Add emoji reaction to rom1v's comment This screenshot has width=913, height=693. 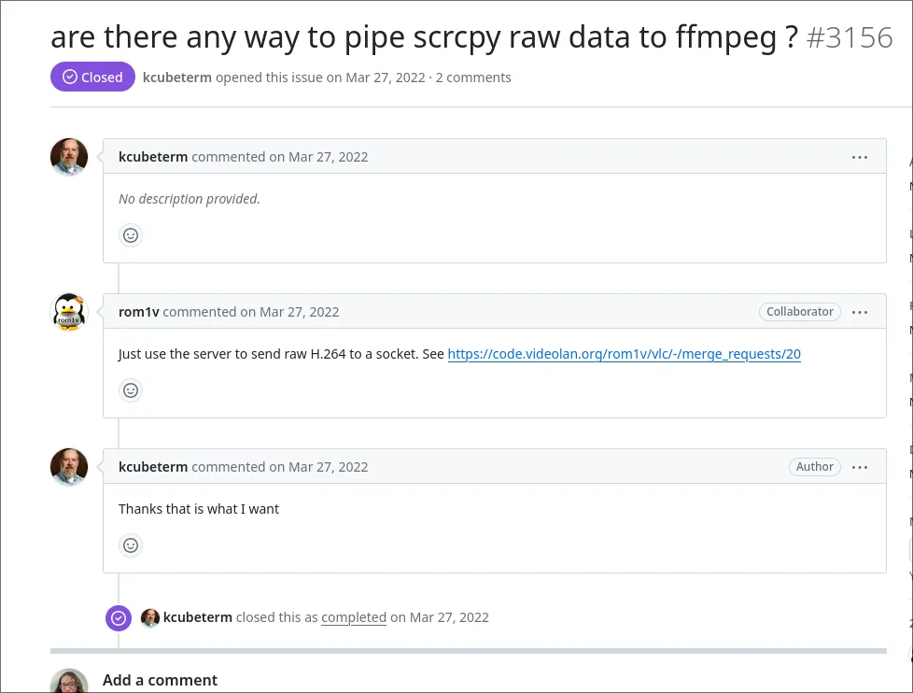(131, 390)
